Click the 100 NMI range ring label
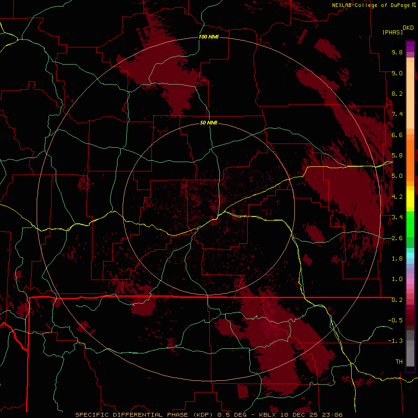 pos(209,37)
